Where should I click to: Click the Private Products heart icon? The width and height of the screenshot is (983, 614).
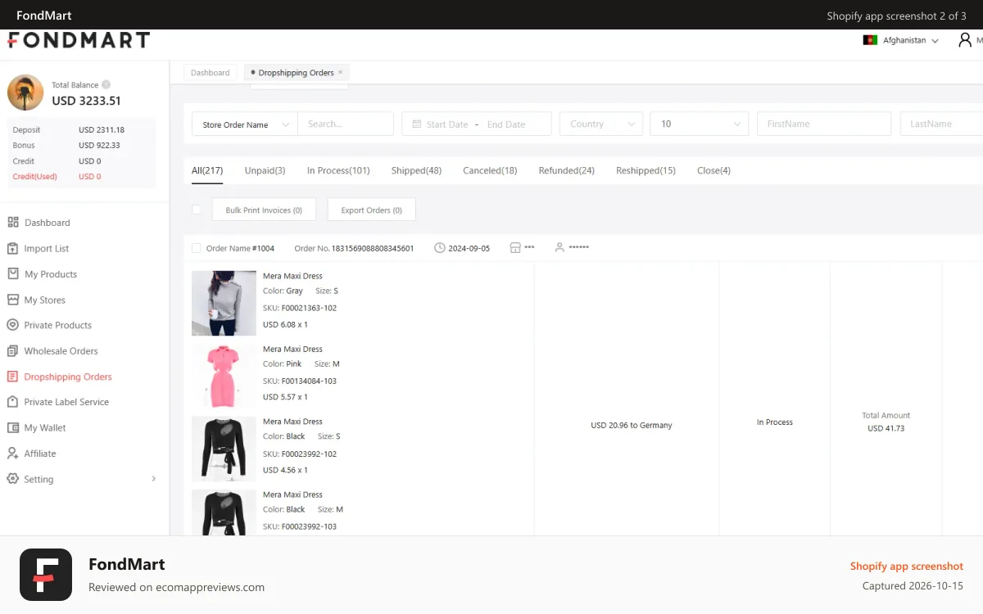[x=12, y=325]
